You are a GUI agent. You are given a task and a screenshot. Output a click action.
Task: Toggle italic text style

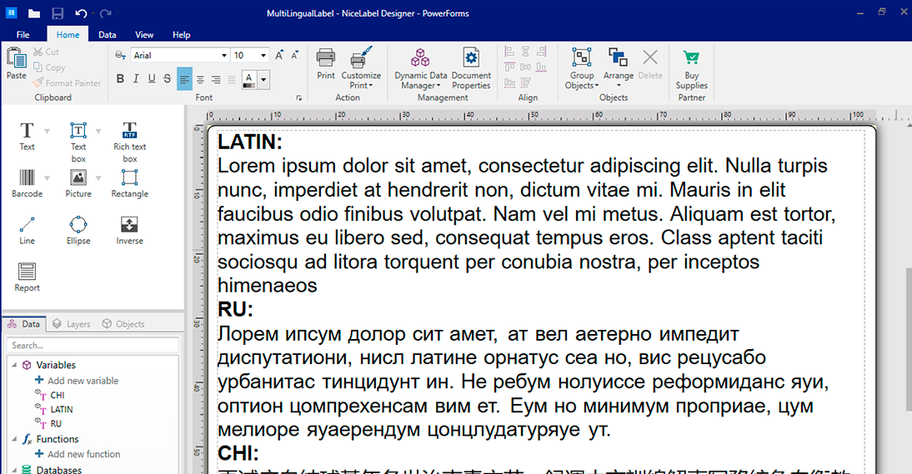136,79
